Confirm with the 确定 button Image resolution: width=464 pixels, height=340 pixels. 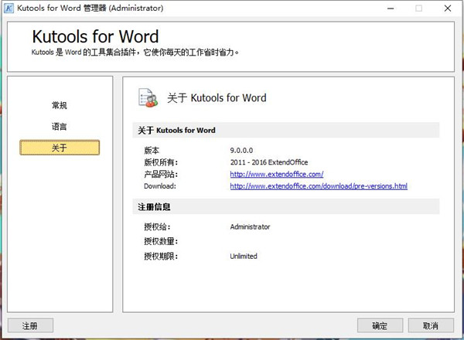click(380, 326)
